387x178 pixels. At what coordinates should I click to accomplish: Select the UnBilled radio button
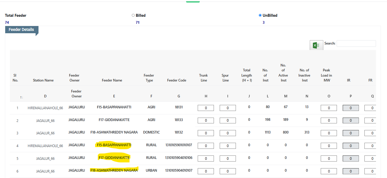pyautogui.click(x=260, y=15)
